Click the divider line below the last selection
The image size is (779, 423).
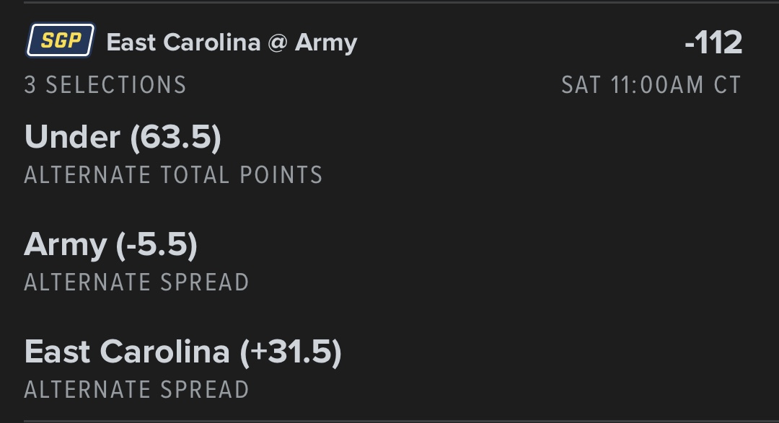pyautogui.click(x=389, y=421)
